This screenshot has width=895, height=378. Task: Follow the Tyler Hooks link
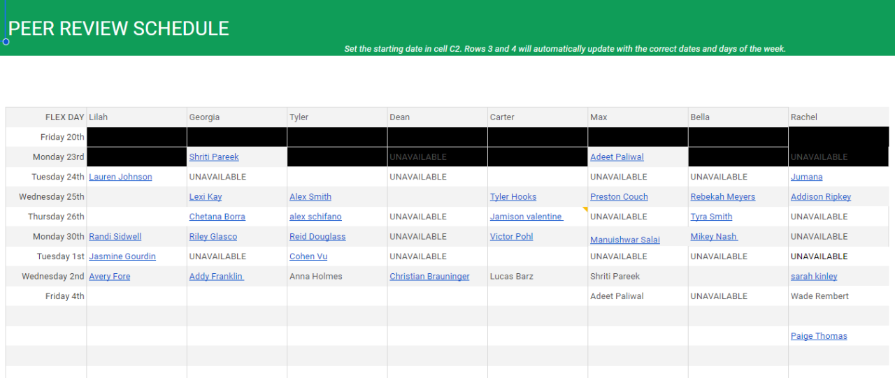click(x=513, y=197)
